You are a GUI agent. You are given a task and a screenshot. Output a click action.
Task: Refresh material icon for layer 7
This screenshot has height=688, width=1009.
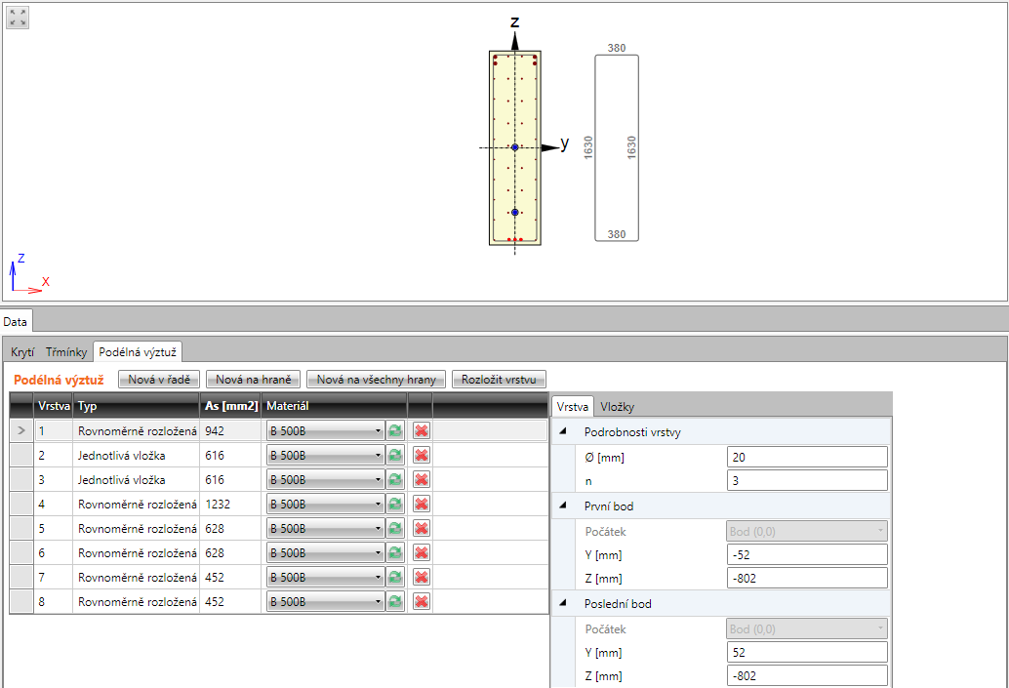coord(395,578)
